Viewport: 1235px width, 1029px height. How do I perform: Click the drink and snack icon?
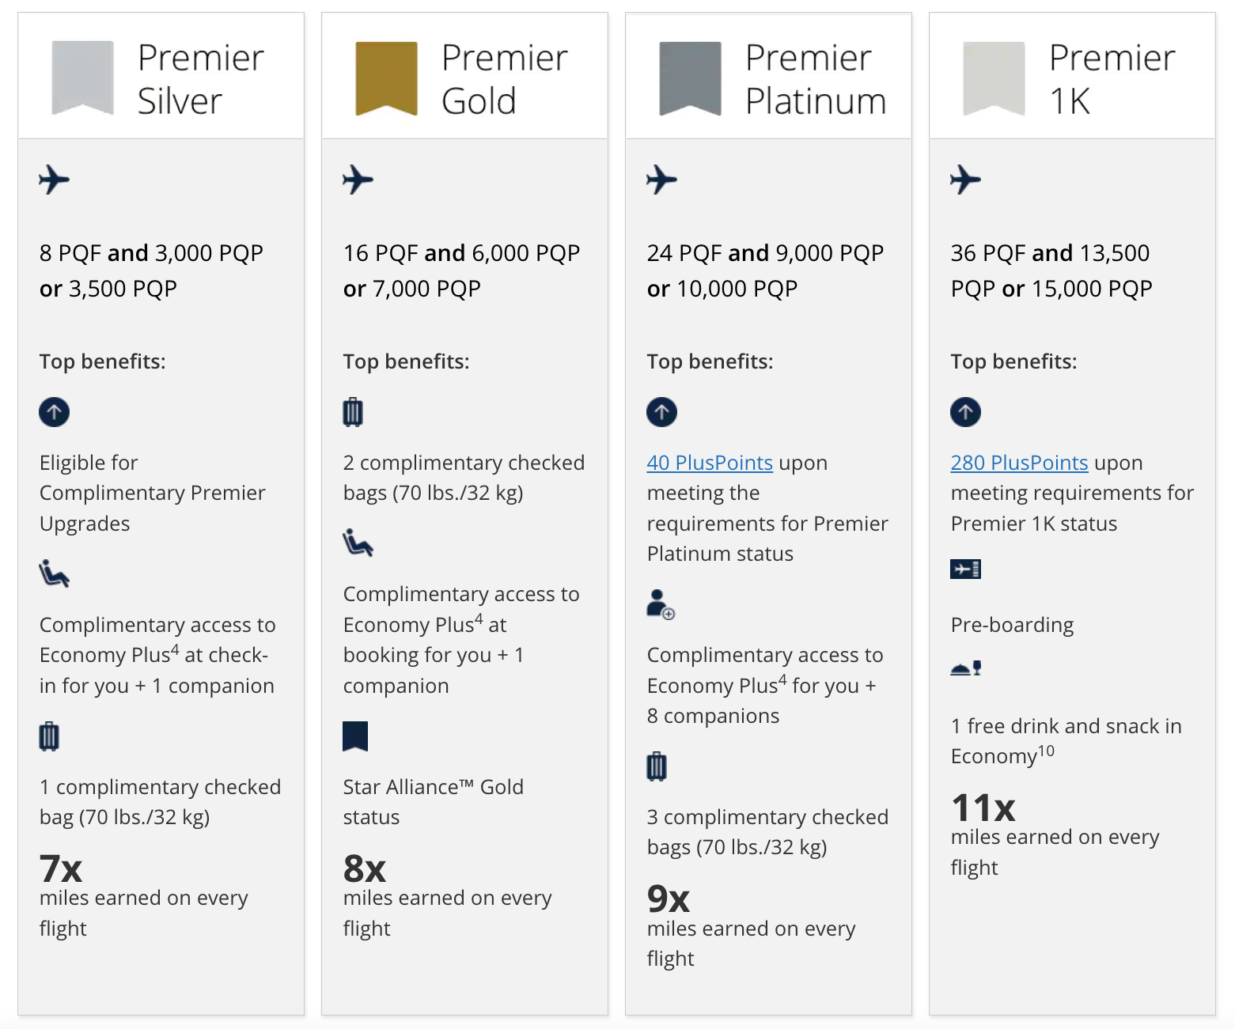tap(965, 669)
